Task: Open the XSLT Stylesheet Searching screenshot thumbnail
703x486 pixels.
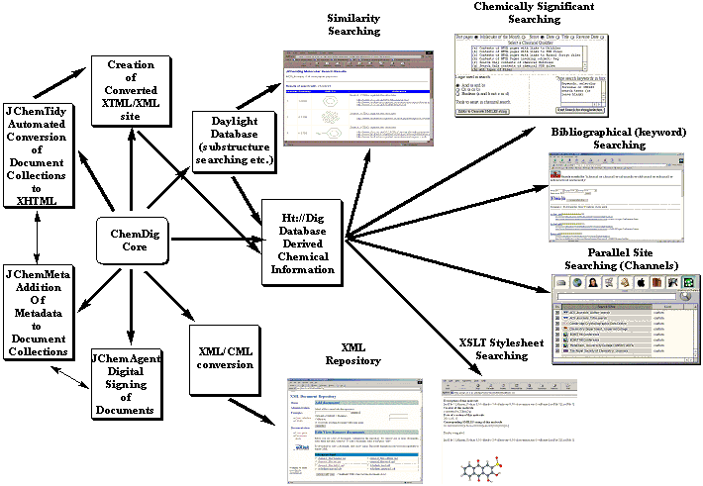Action: [x=509, y=432]
